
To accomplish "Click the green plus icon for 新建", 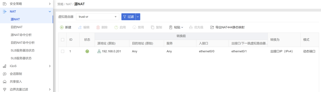I will (62, 27).
